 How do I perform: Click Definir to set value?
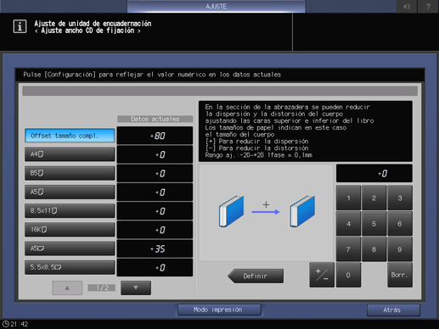[256, 276]
